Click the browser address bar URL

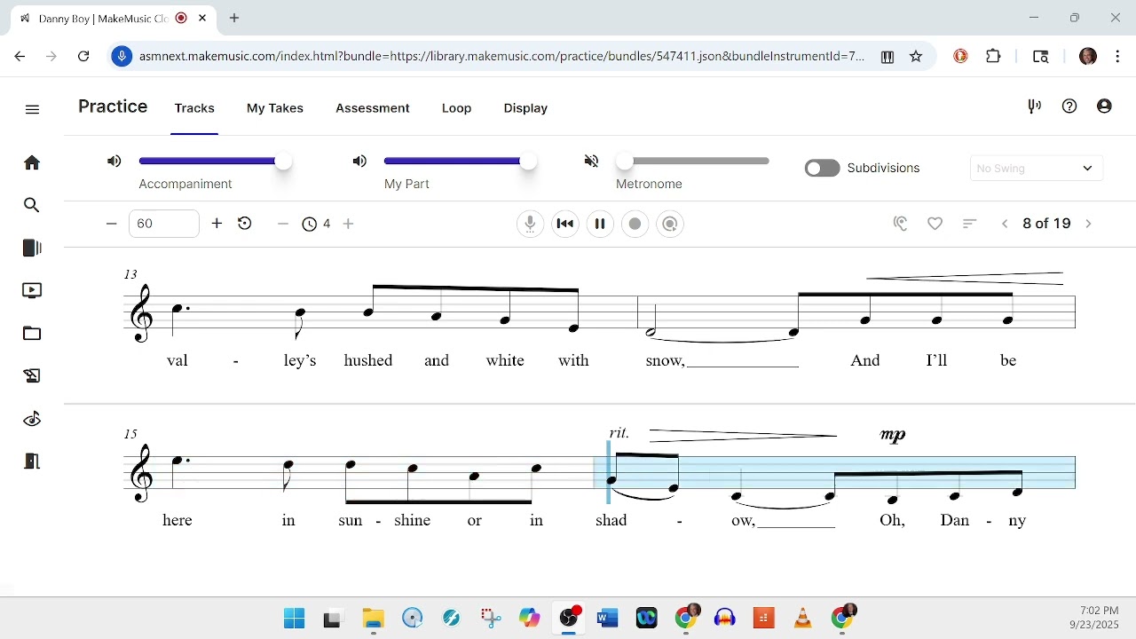(x=501, y=56)
